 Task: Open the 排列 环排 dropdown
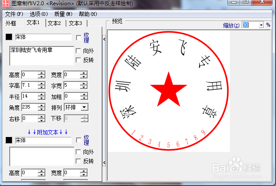coord(84,107)
